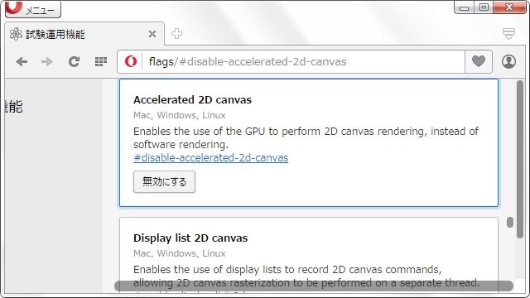530x298 pixels.
Task: Open the #disable-accelerated-2d-canvas link
Action: point(211,158)
